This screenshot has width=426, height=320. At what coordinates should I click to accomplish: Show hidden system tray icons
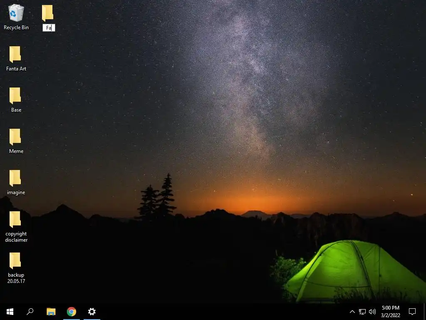[352, 312]
